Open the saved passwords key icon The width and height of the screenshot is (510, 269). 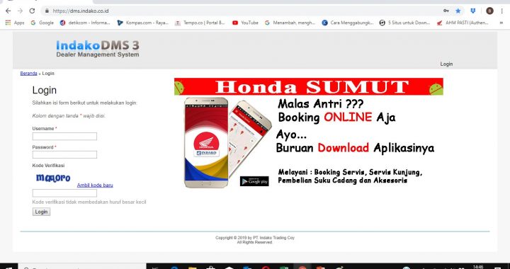446,11
